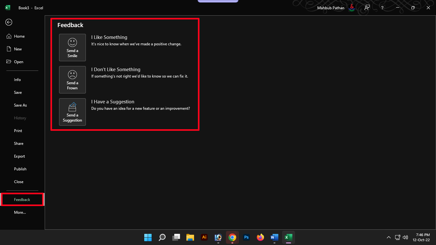The width and height of the screenshot is (436, 245).
Task: Open Task View from the taskbar
Action: [x=176, y=237]
